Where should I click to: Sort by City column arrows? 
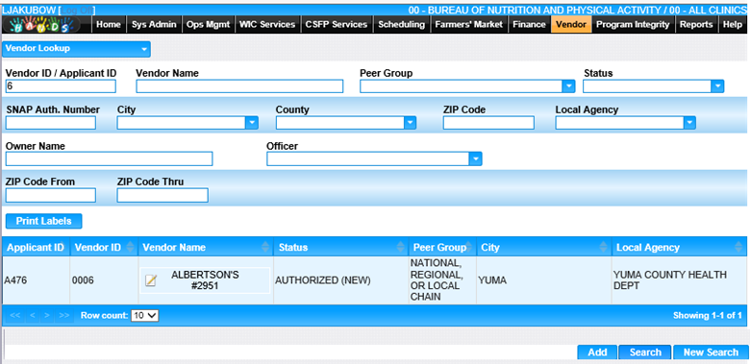click(604, 247)
